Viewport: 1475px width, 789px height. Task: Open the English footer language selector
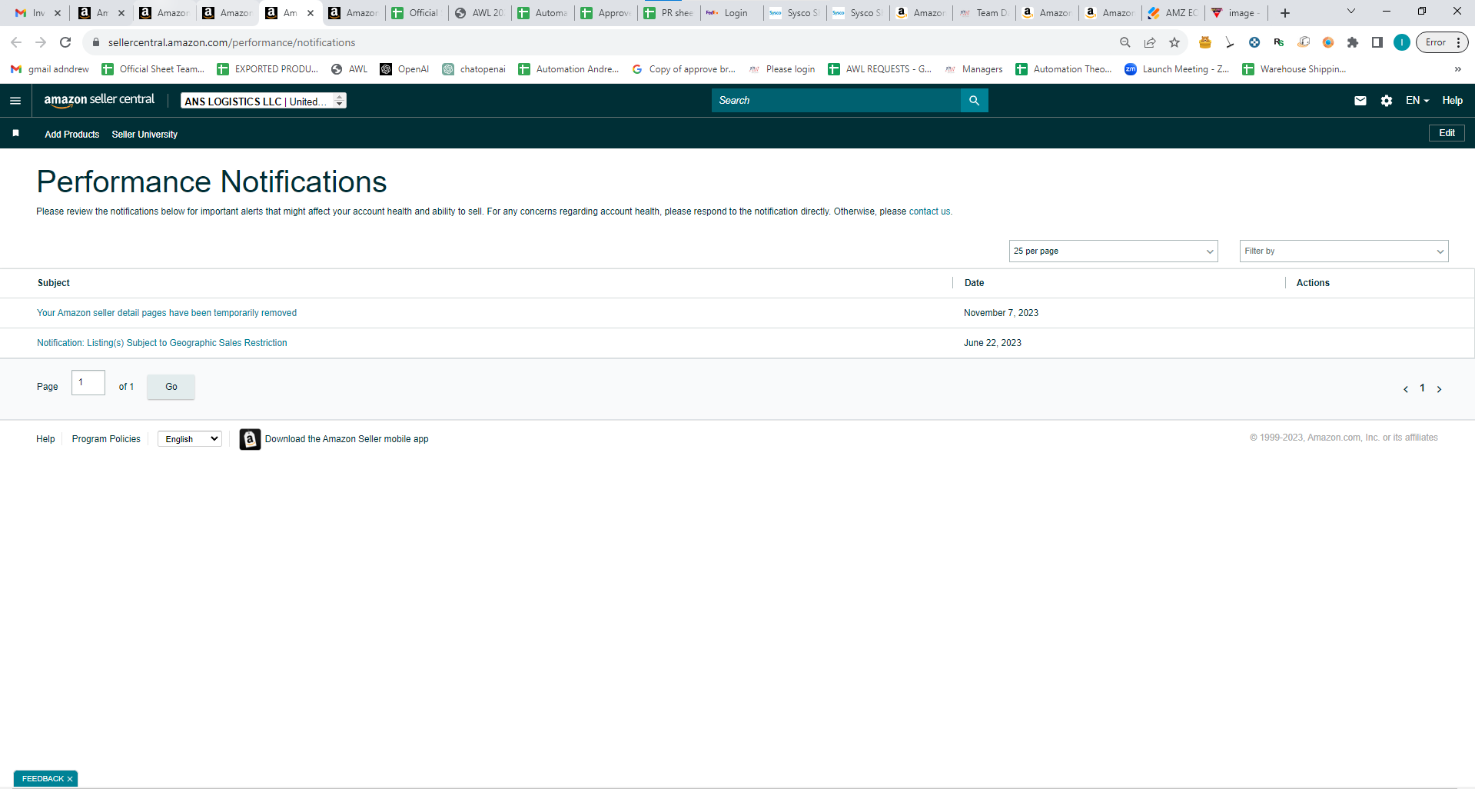[x=190, y=439]
